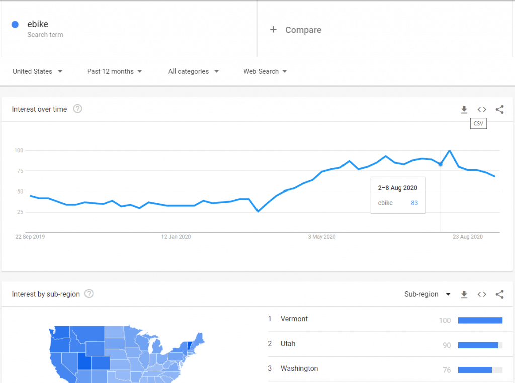Viewport: 515px width, 383px height.
Task: Open the Past 12 months dropdown
Action: click(x=114, y=71)
